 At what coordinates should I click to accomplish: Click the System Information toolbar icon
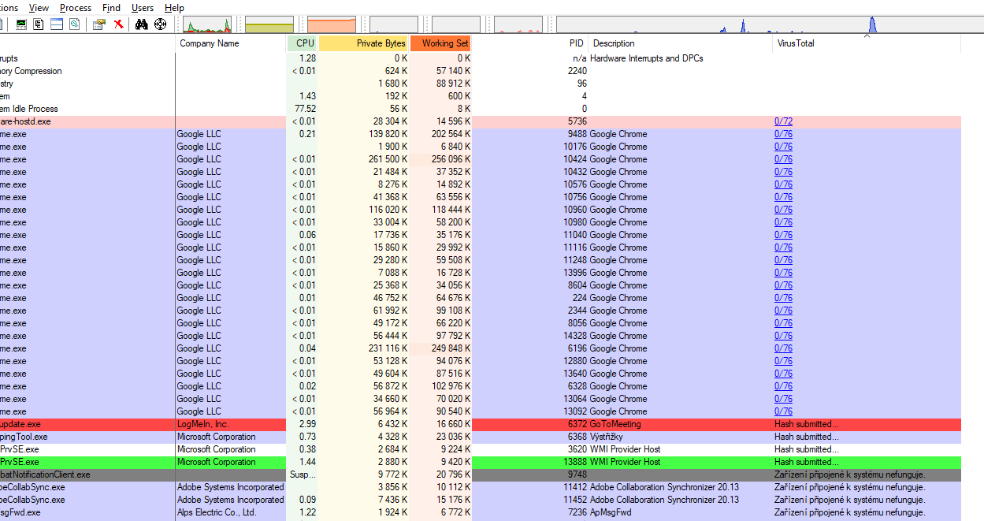21,24
